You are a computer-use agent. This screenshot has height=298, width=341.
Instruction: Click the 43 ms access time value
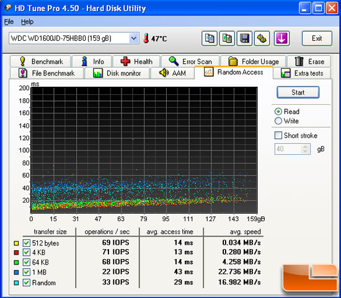pos(184,272)
